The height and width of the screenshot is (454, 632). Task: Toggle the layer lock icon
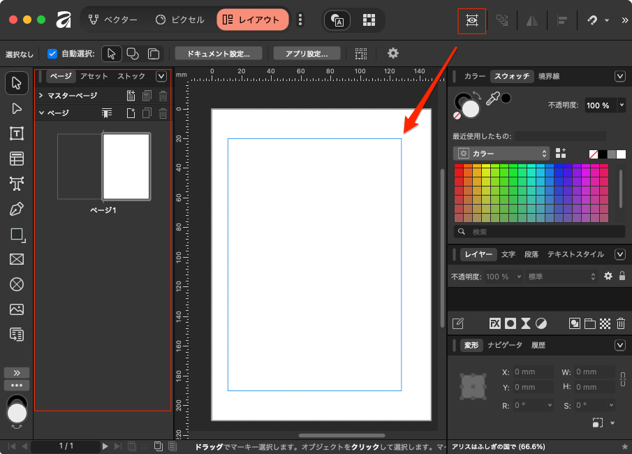pyautogui.click(x=622, y=276)
